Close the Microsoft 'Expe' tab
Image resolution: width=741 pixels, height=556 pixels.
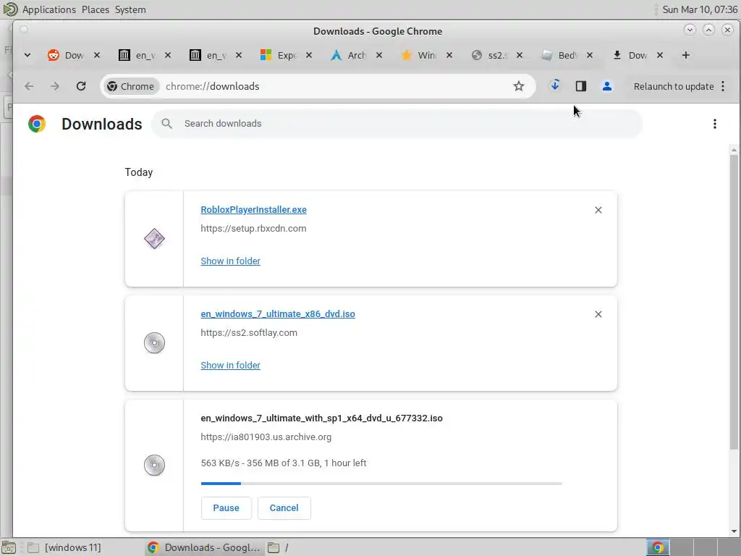tap(308, 55)
